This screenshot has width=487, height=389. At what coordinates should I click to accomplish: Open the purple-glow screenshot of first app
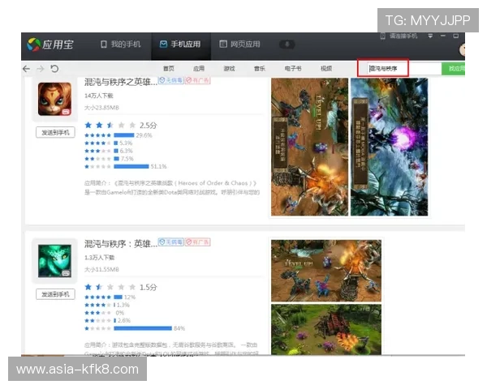[x=389, y=147]
